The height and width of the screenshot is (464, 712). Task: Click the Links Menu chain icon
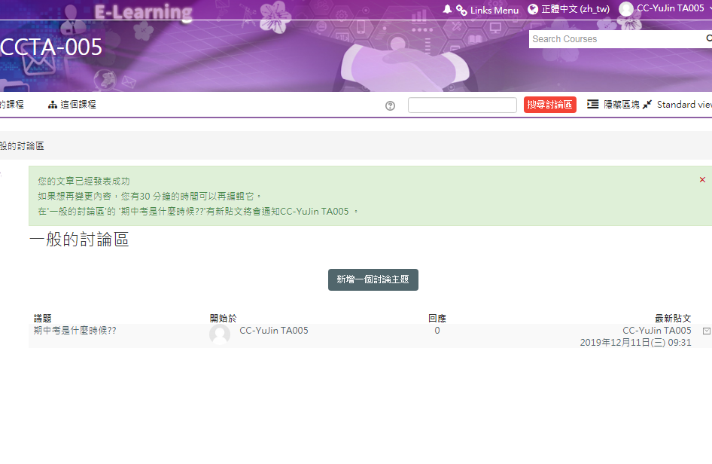461,10
